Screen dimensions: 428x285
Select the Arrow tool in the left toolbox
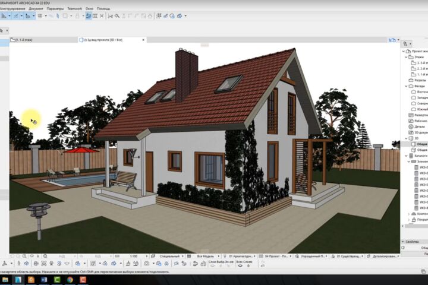tap(2, 30)
